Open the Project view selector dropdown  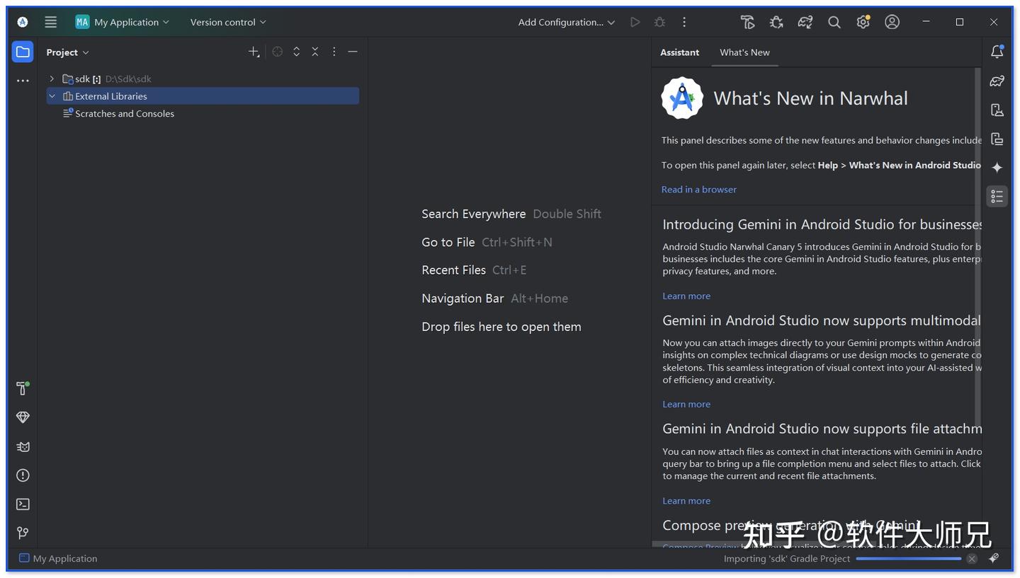click(68, 52)
